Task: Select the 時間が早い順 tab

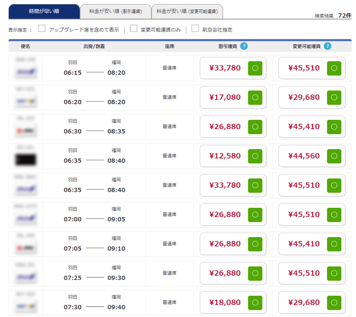Action: pyautogui.click(x=44, y=11)
